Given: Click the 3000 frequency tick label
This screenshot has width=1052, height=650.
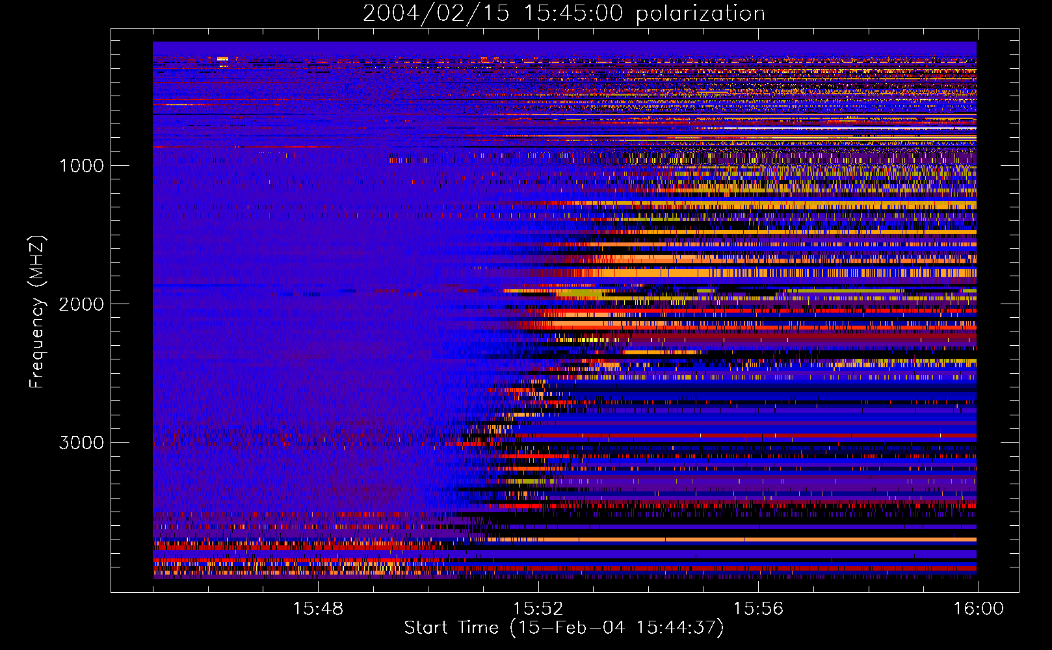Looking at the screenshot, I should pyautogui.click(x=81, y=443).
